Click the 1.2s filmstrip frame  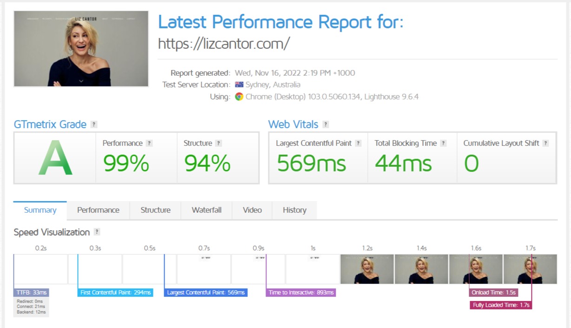pos(367,269)
